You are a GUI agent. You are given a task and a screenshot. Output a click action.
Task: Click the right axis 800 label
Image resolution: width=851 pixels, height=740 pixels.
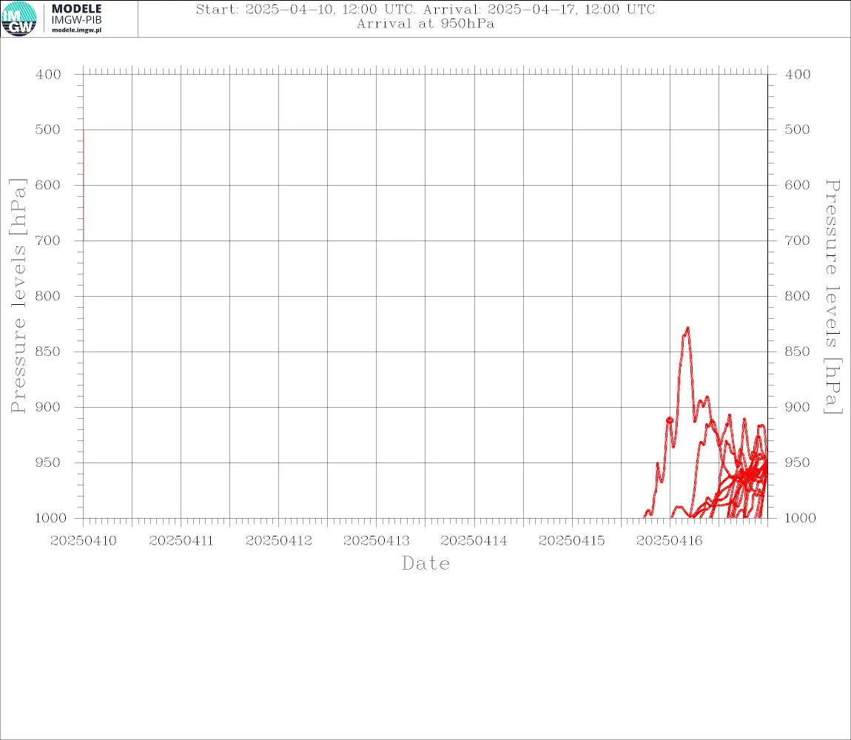point(797,297)
